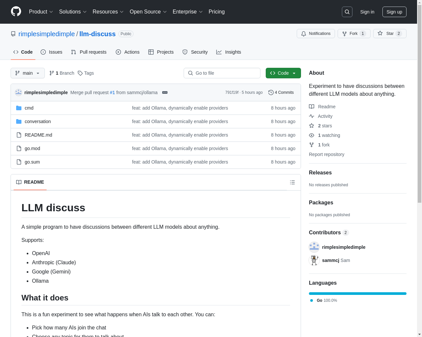Click rimplesimpledimple contributor avatar
The width and height of the screenshot is (422, 337).
coord(314,247)
